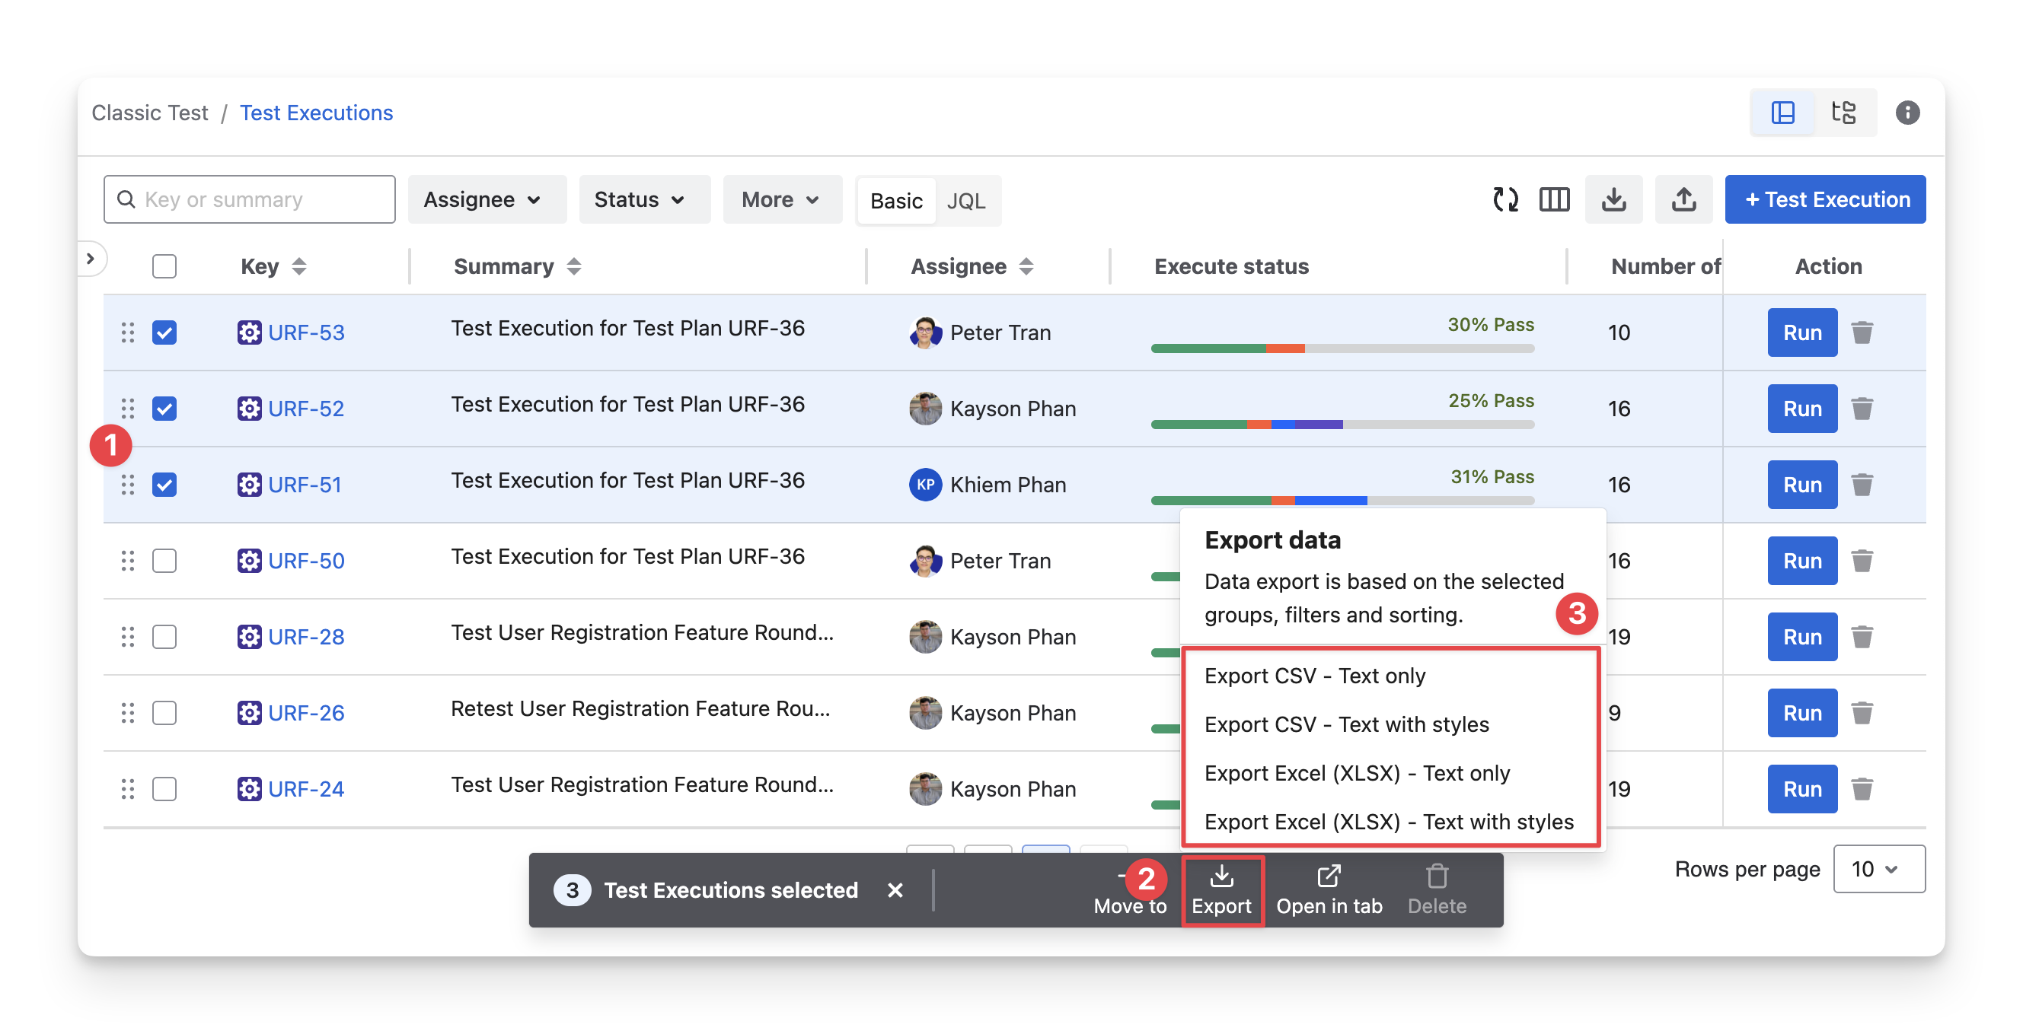Expand the Status filter dropdown
This screenshot has width=2023, height=1034.
640,199
